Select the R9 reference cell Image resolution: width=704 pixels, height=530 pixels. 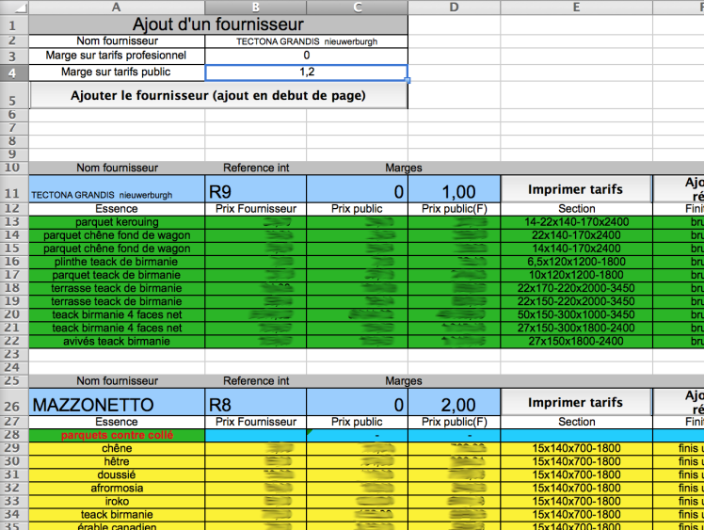[255, 189]
